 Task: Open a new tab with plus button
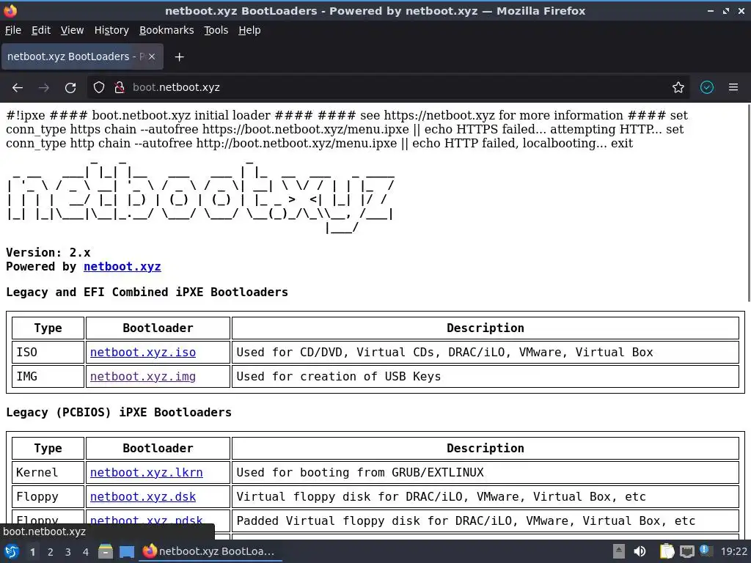[x=179, y=57]
